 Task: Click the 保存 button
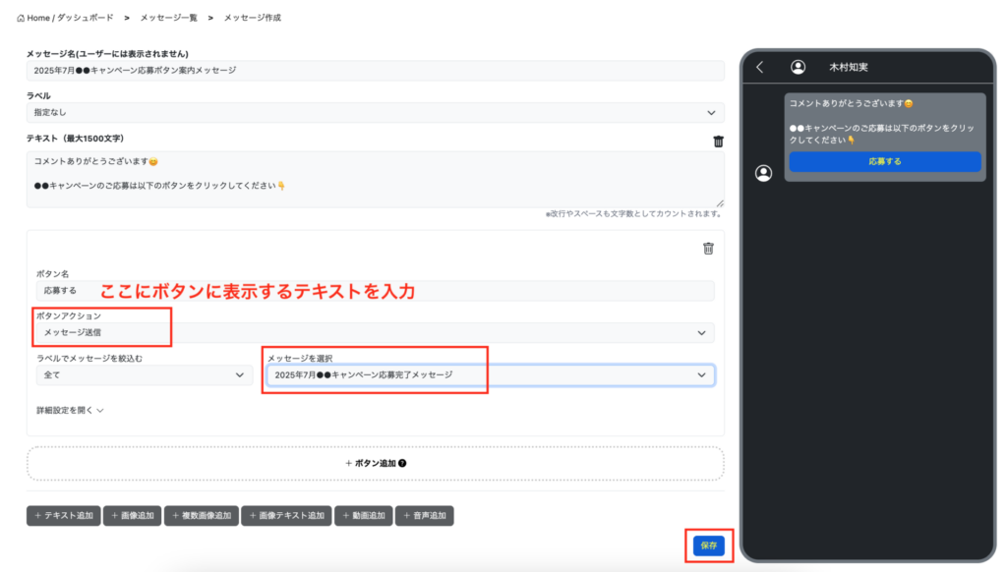coord(708,545)
